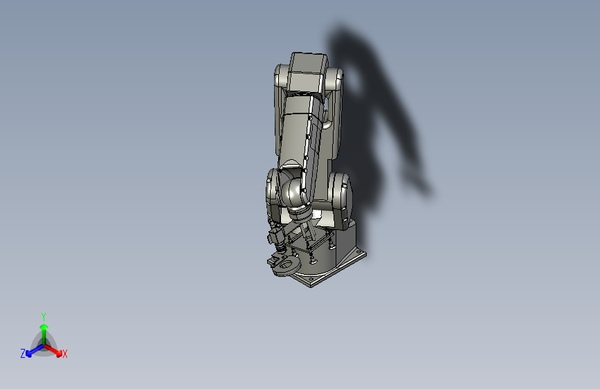Image resolution: width=600 pixels, height=389 pixels.
Task: Click the red X axis of the triad
Action: coord(53,351)
